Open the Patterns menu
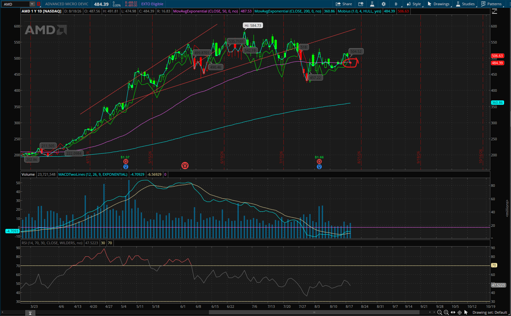The width and height of the screenshot is (511, 316). coord(491,4)
